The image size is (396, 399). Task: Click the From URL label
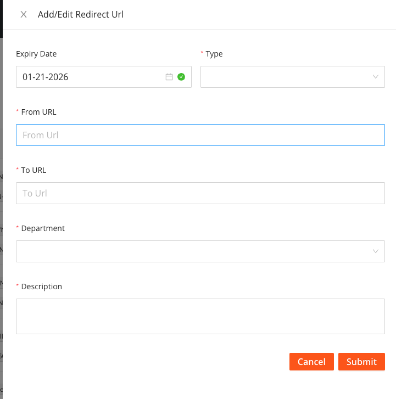pos(38,112)
